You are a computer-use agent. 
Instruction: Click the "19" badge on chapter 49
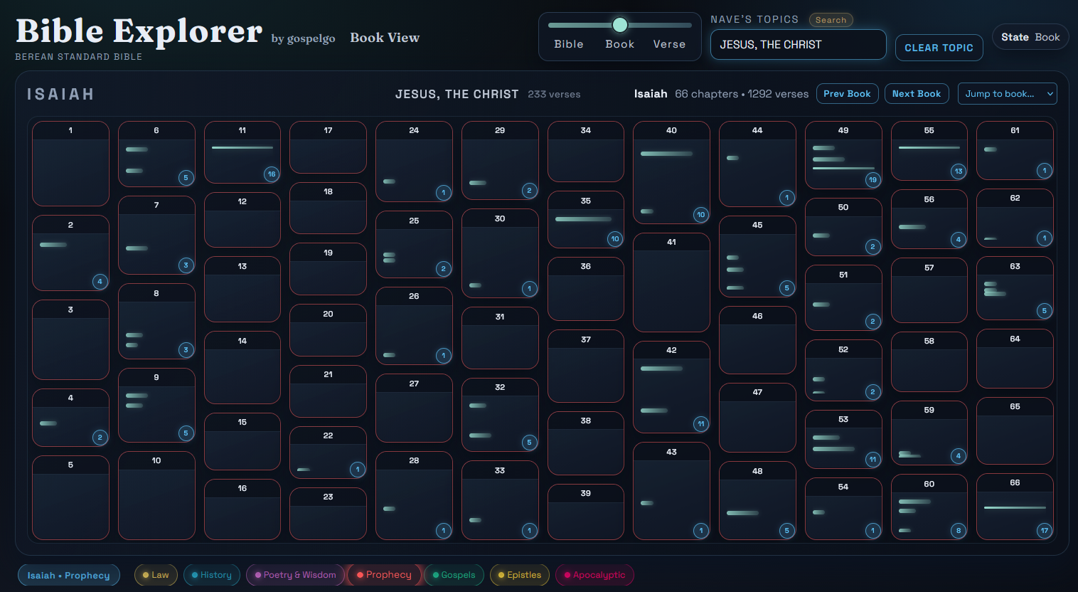[x=872, y=180]
